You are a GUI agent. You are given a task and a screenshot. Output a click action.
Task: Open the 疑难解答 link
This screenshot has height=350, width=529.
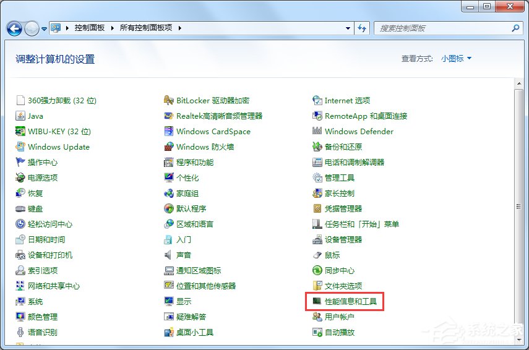(191, 317)
